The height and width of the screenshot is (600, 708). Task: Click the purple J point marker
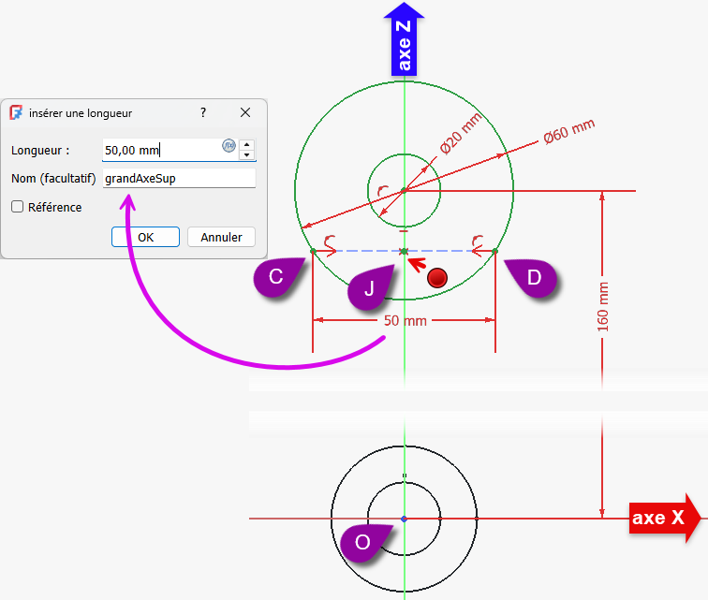pyautogui.click(x=372, y=289)
